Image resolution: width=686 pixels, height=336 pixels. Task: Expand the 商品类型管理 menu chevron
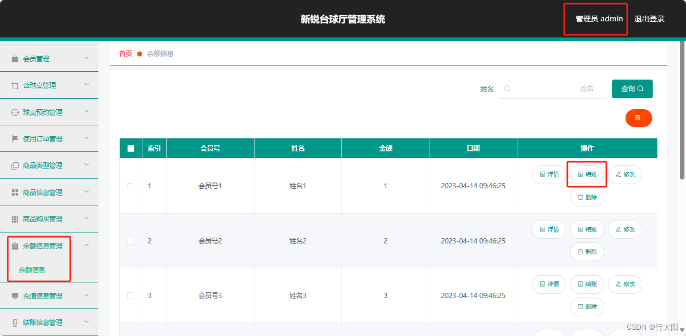(86, 165)
